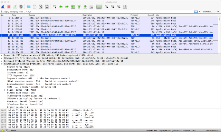
Task: Click into the display filter field
Action: coord(98,12)
